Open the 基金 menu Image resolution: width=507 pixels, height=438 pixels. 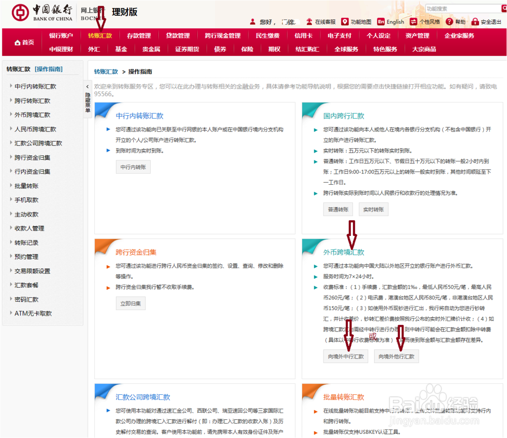tap(121, 49)
